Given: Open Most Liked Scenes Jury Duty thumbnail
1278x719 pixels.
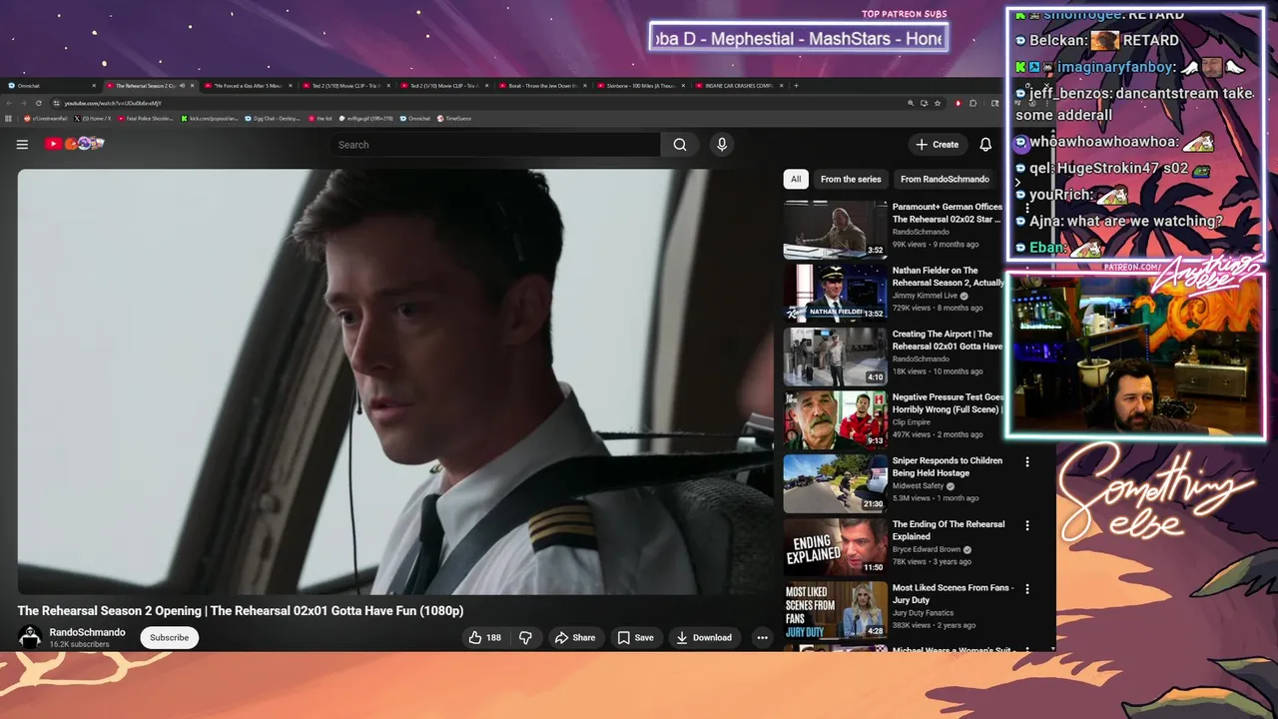Looking at the screenshot, I should (x=835, y=609).
